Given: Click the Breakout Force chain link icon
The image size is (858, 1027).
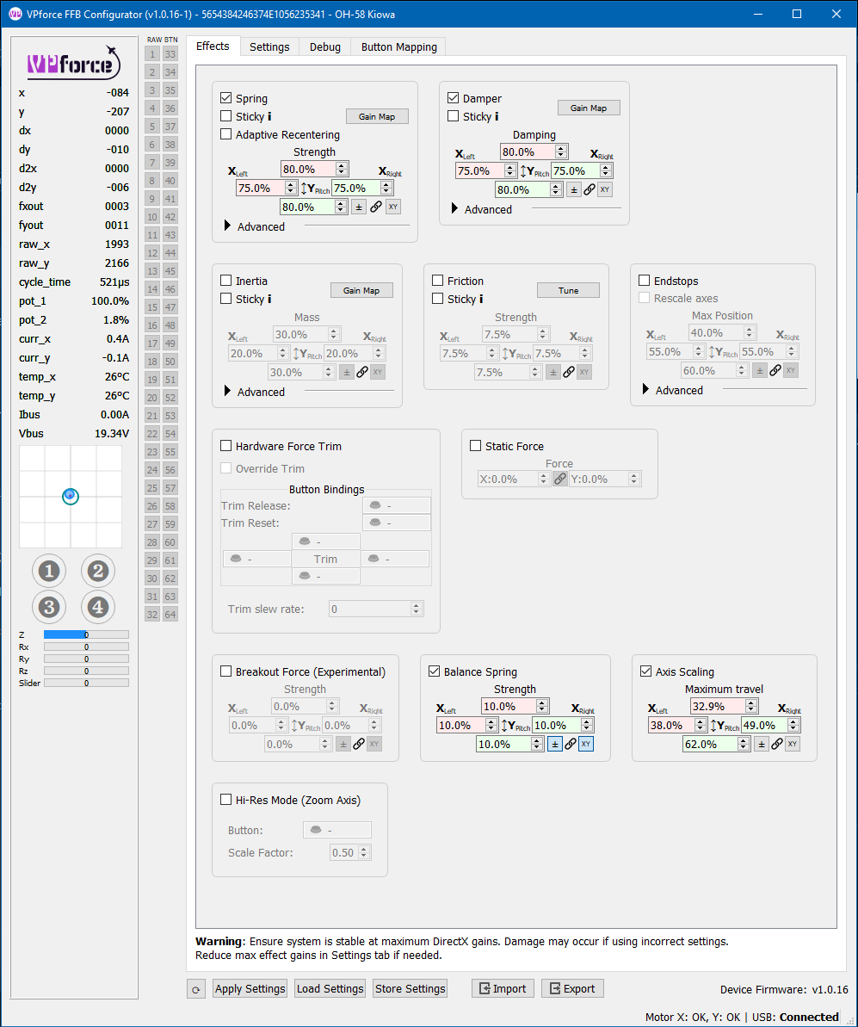Looking at the screenshot, I should 359,744.
